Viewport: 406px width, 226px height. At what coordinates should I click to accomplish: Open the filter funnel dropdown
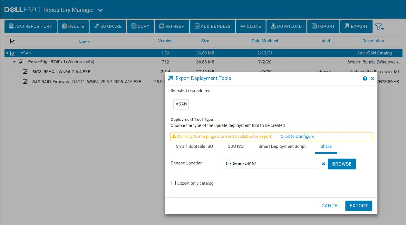(x=380, y=27)
